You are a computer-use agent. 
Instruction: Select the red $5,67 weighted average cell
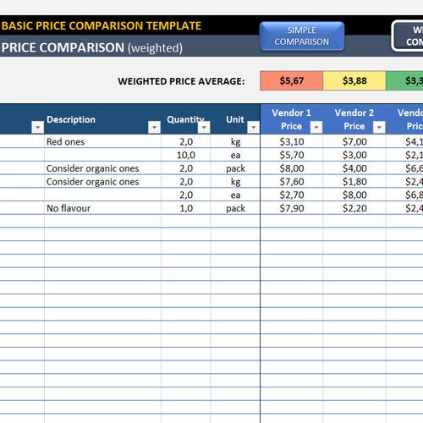(291, 81)
